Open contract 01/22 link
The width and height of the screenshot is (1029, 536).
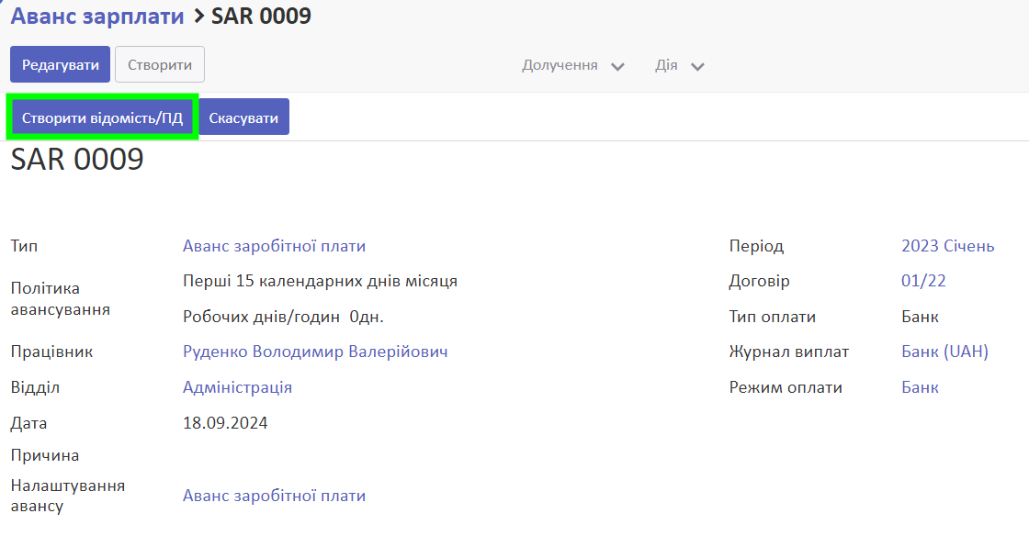923,281
